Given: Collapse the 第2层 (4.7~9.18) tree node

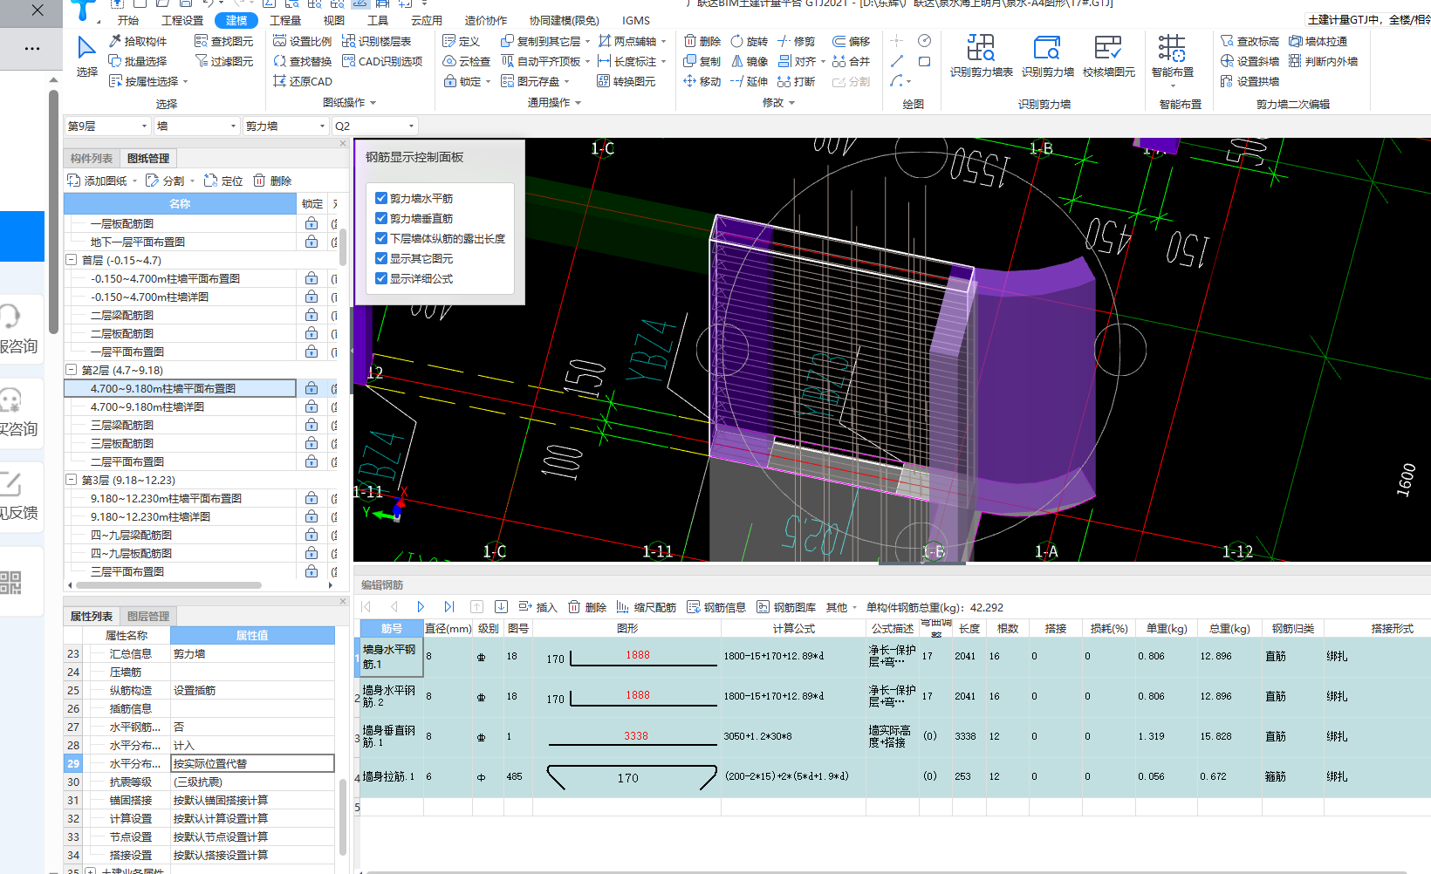Looking at the screenshot, I should (72, 370).
